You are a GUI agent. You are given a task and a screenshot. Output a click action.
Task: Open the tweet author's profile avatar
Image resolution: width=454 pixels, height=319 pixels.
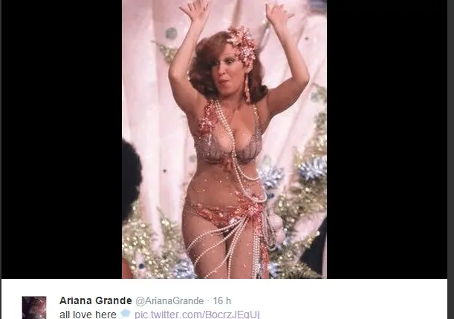pos(34,307)
